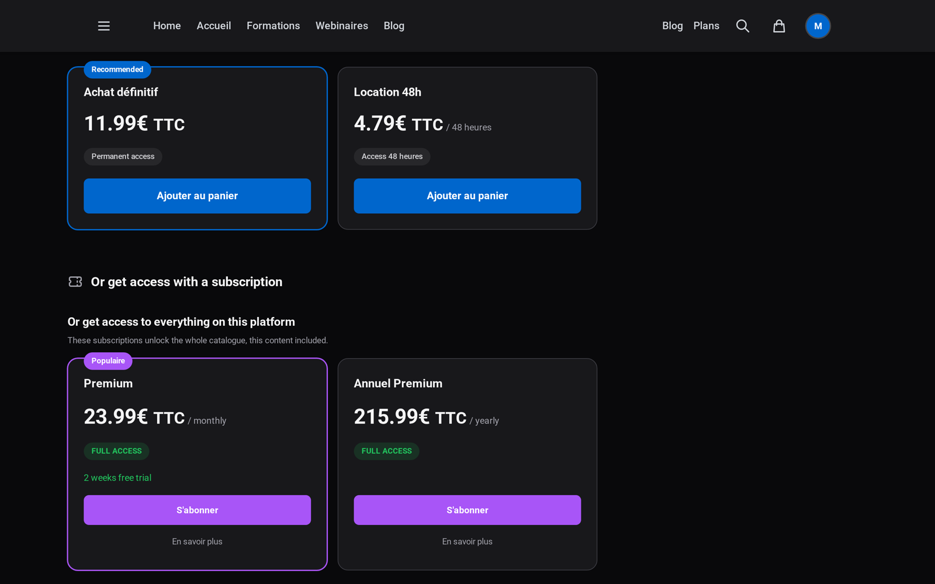Open En savoir plus under Annuel Premium
The image size is (935, 584).
pos(467,541)
